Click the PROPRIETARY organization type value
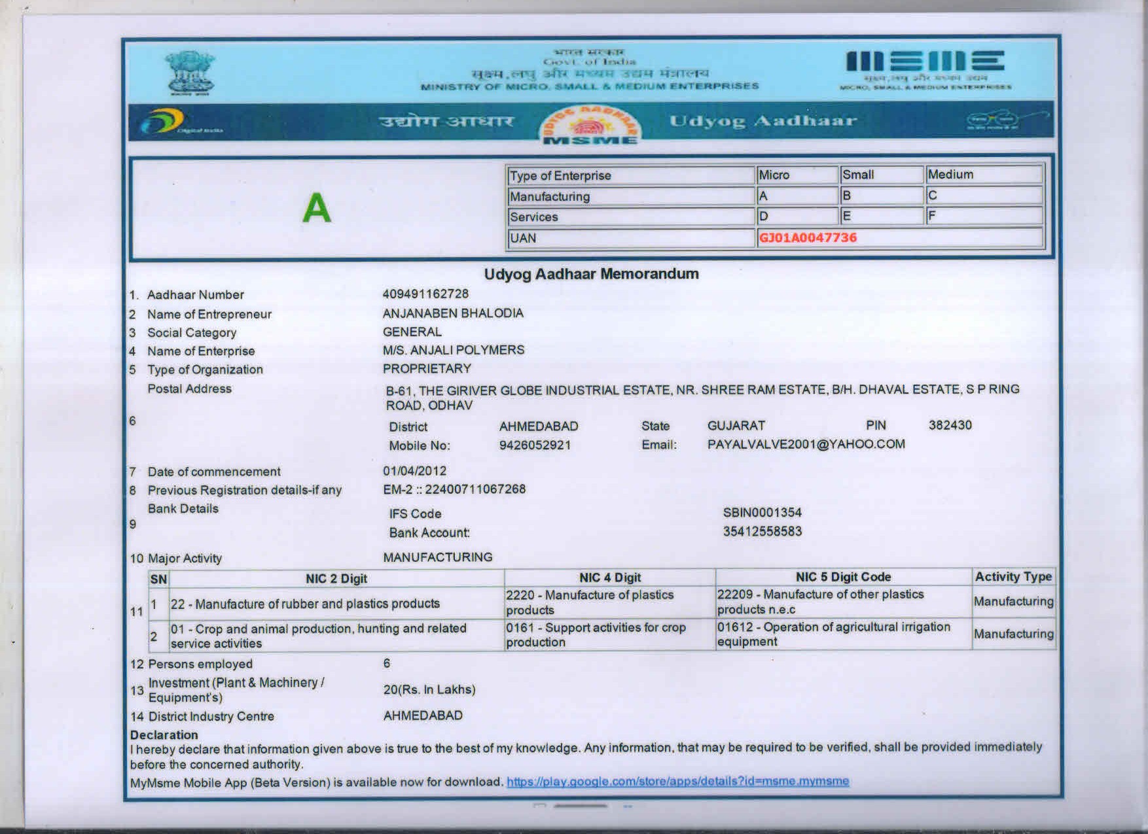 (427, 368)
